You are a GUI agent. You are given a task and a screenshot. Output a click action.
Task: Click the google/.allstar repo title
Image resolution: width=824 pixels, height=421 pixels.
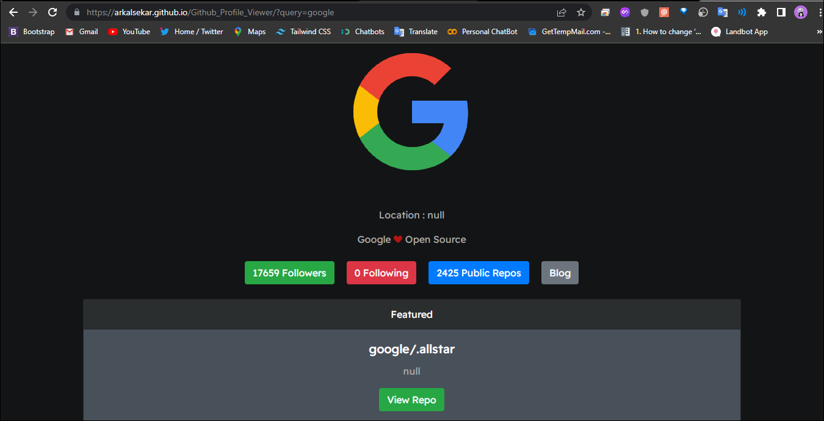tap(411, 349)
